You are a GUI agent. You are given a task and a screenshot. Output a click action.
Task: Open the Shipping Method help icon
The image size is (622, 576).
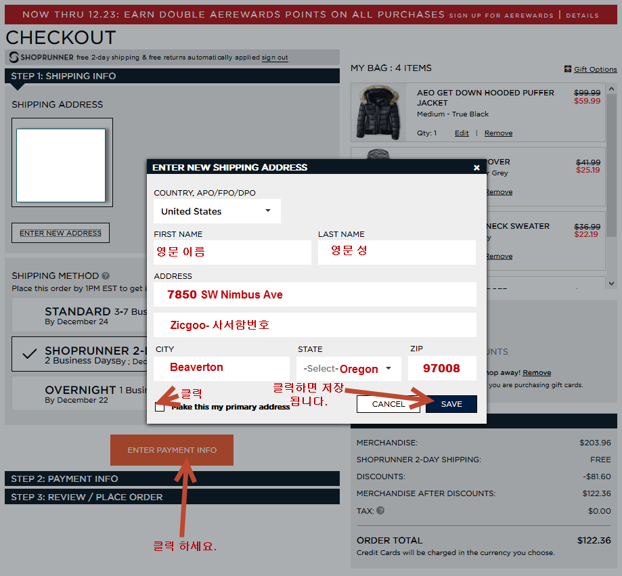(106, 275)
